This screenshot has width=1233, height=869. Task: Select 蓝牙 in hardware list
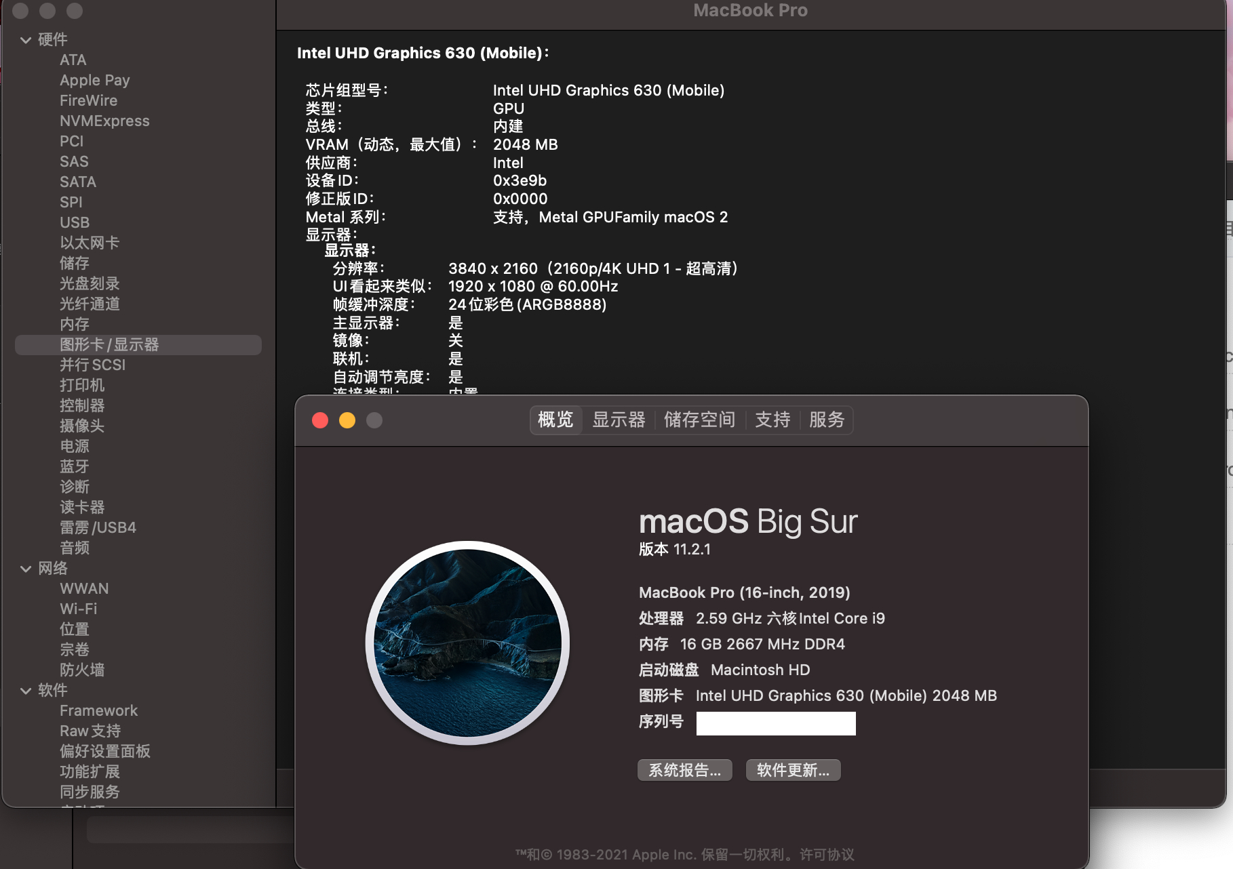[75, 466]
